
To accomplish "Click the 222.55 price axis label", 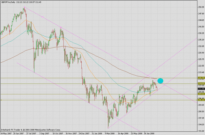I will click(201, 66).
